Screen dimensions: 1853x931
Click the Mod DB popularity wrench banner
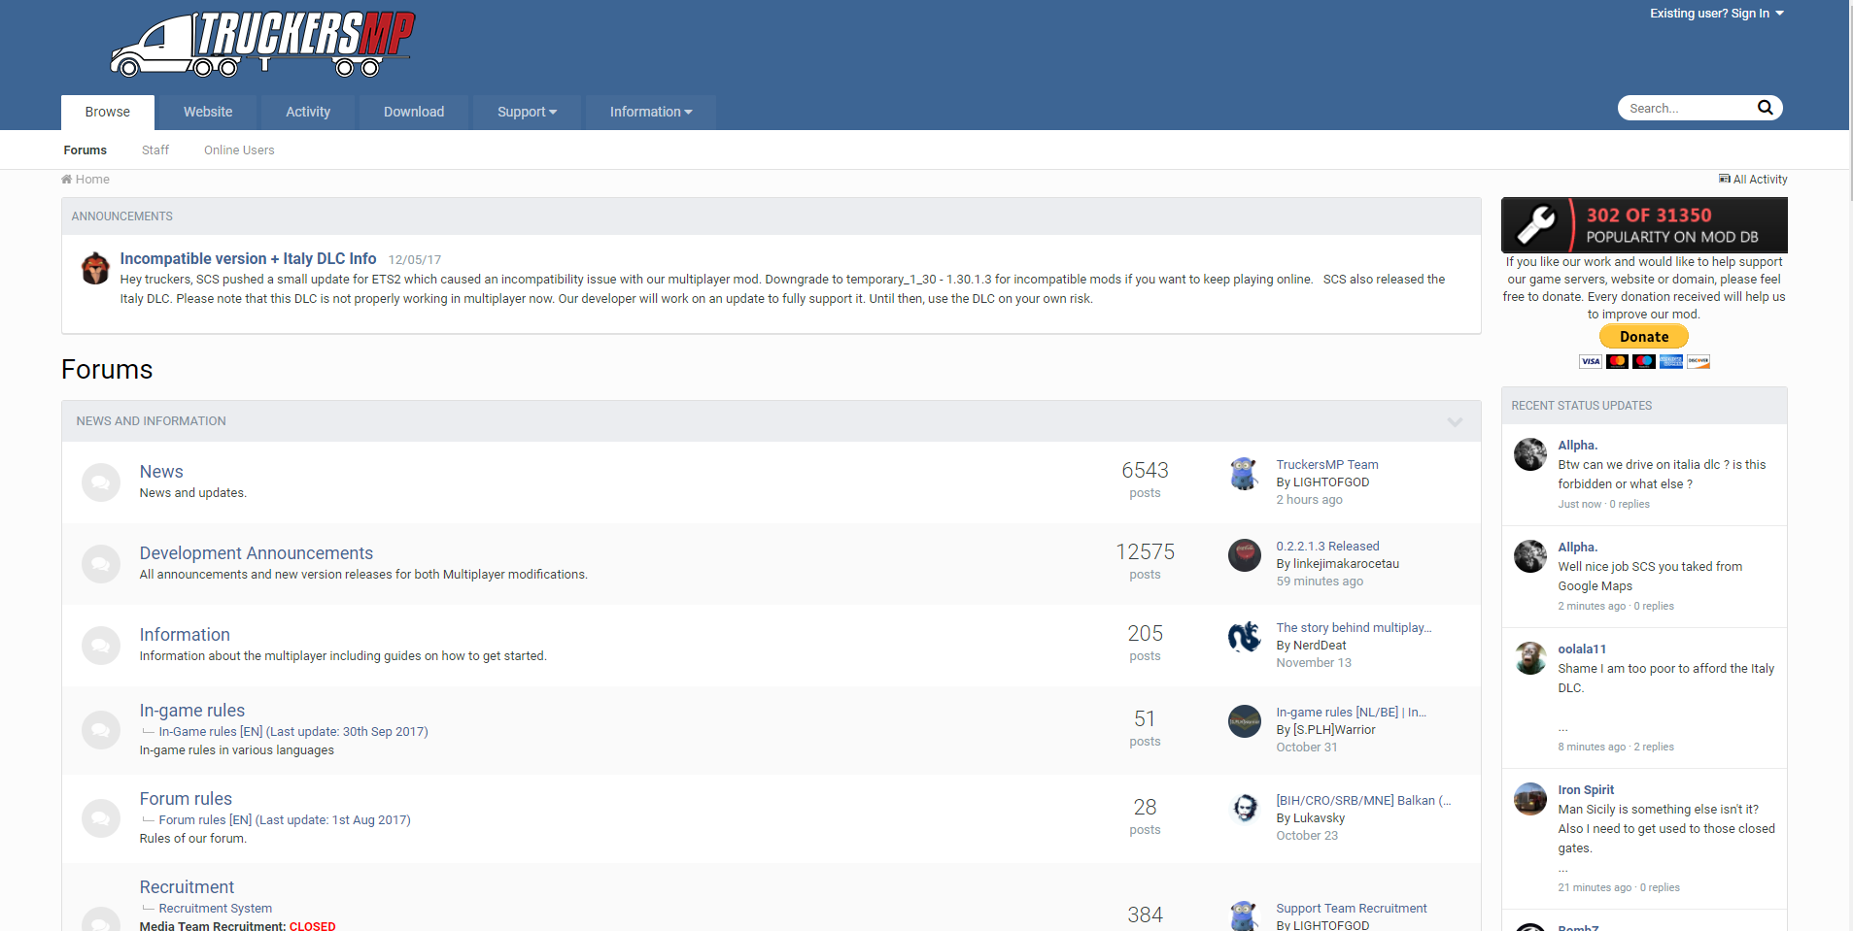coord(1643,225)
